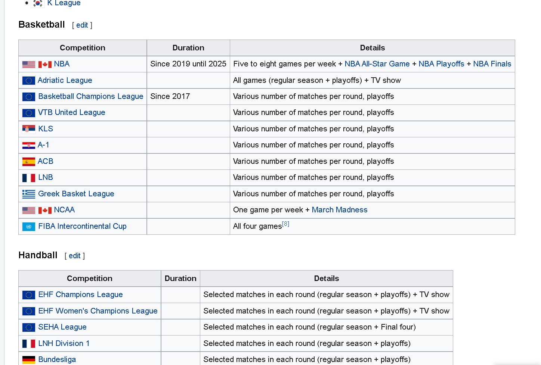Screen dimensions: 541x365
Task: Open the Basketball Champions League link
Action: point(91,96)
